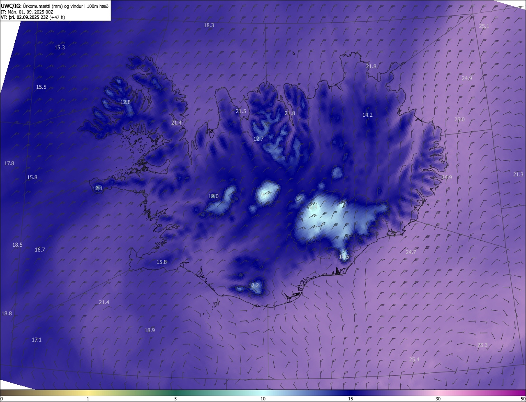526x402 pixels.
Task: Click the 16.7 value on the map
Action: (40, 250)
